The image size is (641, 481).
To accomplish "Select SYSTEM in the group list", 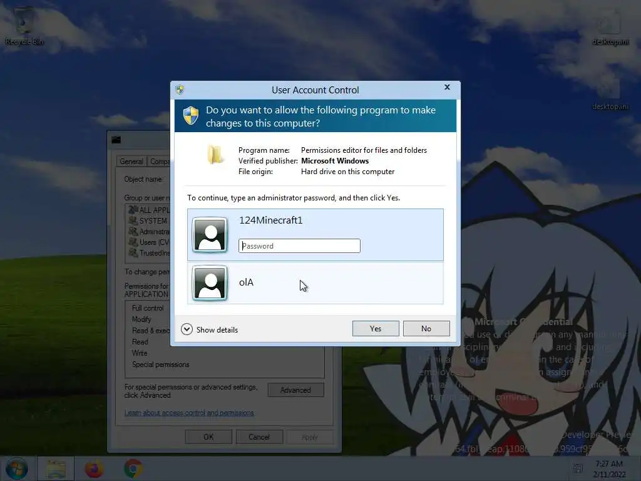I will (149, 221).
